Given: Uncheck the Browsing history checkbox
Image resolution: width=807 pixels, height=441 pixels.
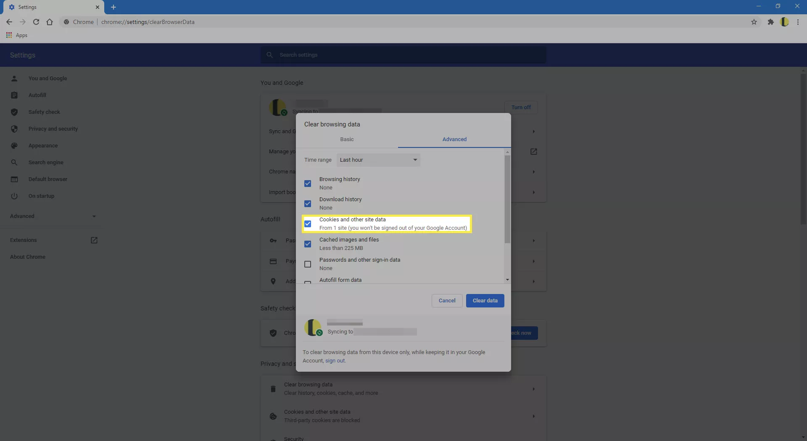Looking at the screenshot, I should (x=308, y=184).
